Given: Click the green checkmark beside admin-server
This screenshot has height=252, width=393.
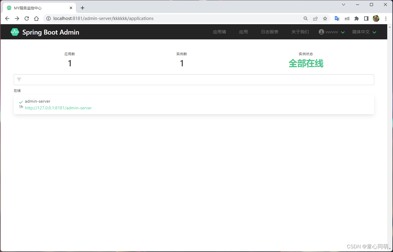Looking at the screenshot, I should pos(20,102).
